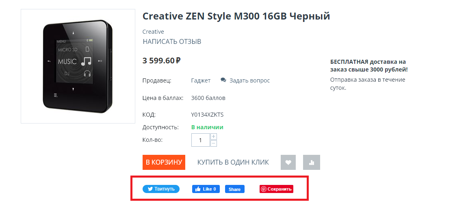Image resolution: width=468 pixels, height=217 pixels.
Task: Open the НАПИСАТЬ ОТЗЫВ review link
Action: pyautogui.click(x=172, y=41)
